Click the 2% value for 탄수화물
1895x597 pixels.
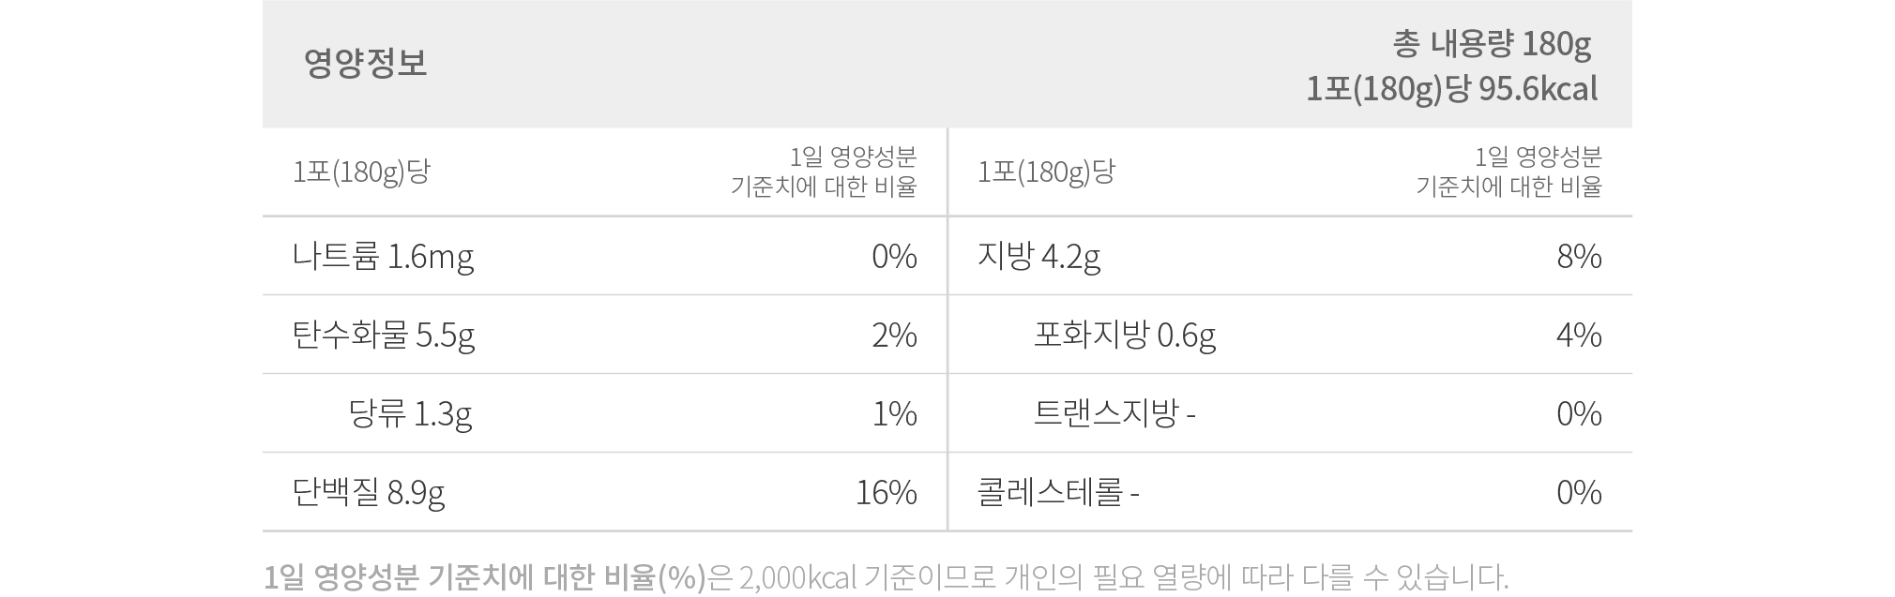pyautogui.click(x=895, y=336)
